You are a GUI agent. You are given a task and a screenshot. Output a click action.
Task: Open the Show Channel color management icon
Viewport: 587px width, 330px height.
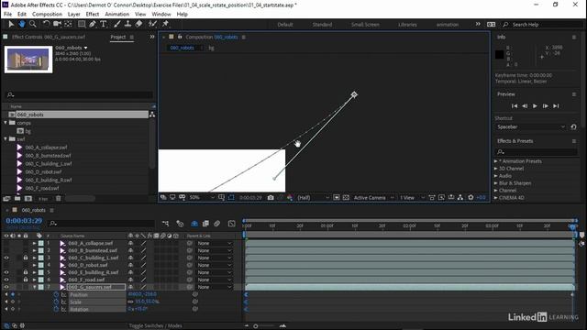pyautogui.click(x=290, y=198)
